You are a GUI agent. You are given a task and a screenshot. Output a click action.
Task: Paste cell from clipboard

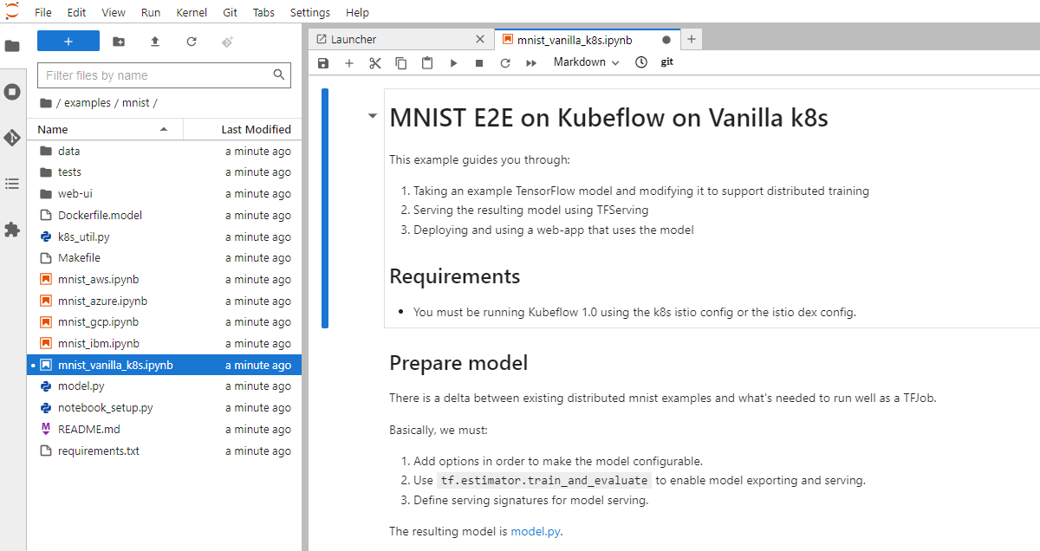[x=427, y=63]
